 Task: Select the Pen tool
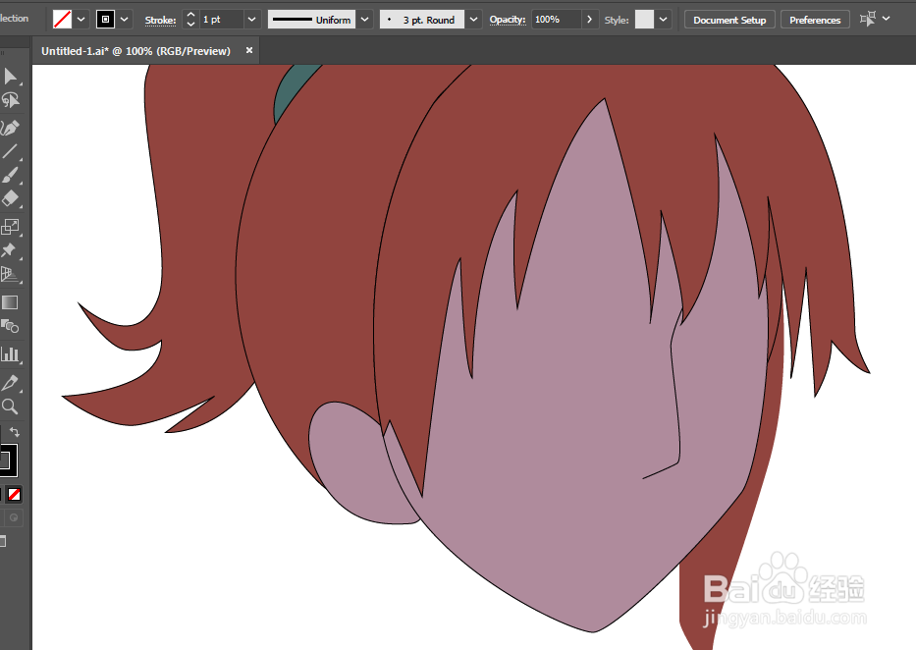point(10,128)
